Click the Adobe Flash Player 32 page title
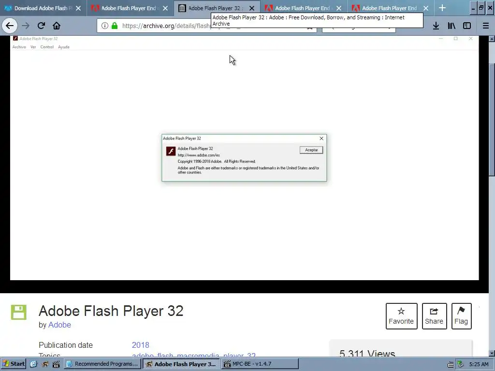Image resolution: width=495 pixels, height=371 pixels. click(111, 311)
